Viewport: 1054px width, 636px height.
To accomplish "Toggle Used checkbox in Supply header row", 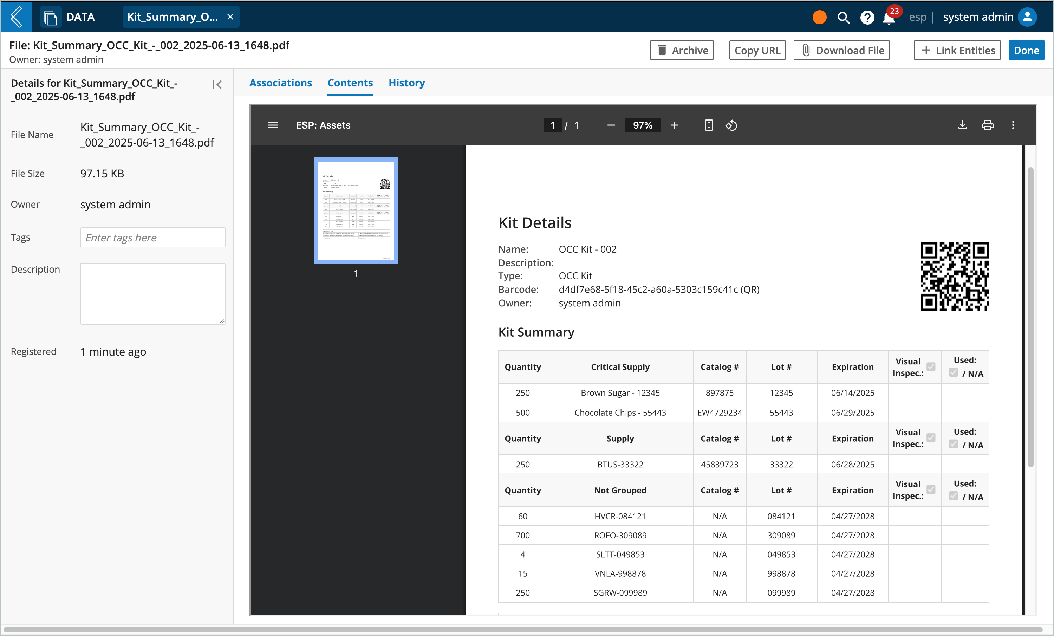I will click(954, 444).
